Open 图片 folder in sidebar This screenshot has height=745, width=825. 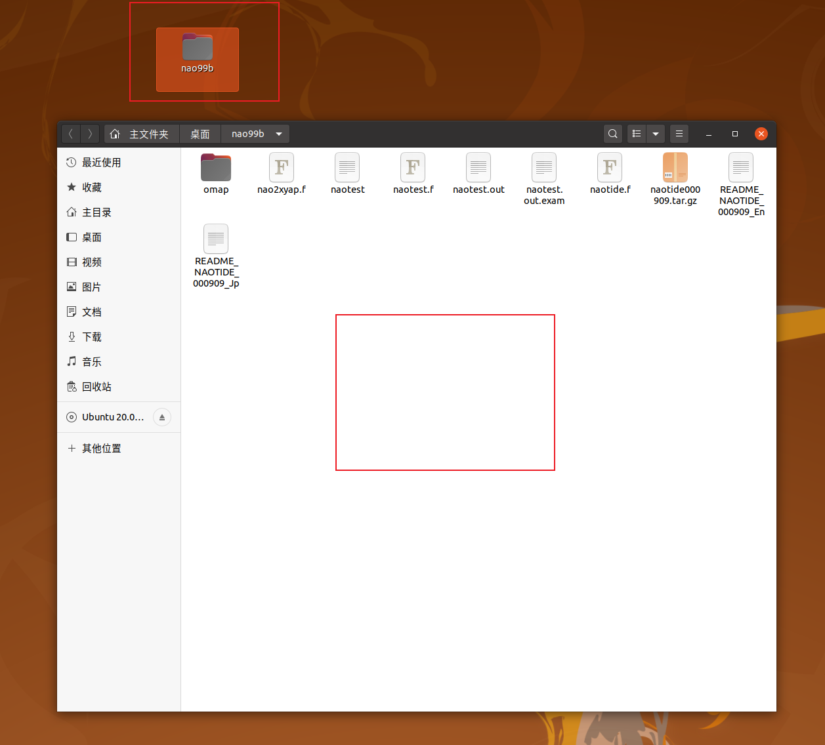pos(119,287)
